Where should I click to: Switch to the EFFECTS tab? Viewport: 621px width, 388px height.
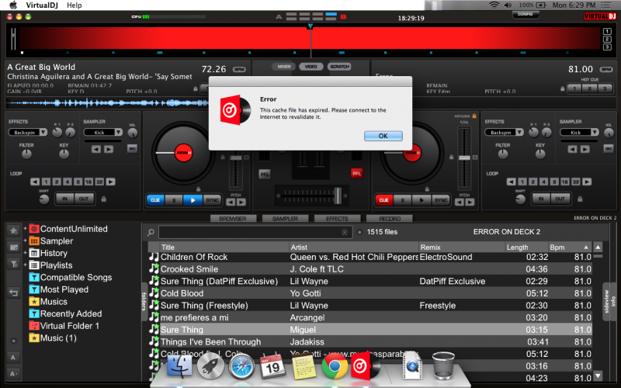(337, 219)
